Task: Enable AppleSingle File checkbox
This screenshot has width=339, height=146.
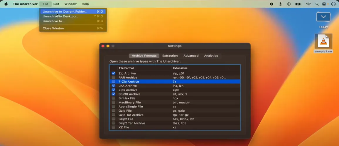Action: 114,106
